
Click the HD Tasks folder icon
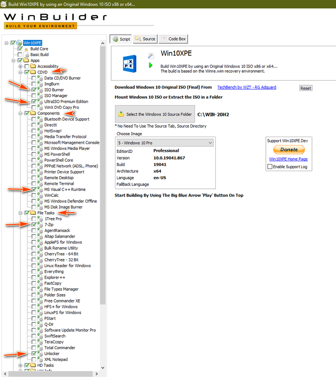[x=33, y=365]
